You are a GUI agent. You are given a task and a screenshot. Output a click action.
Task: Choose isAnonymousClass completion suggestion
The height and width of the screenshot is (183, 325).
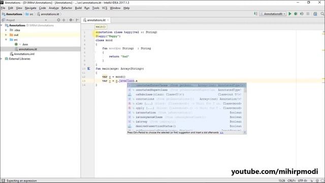186,117
